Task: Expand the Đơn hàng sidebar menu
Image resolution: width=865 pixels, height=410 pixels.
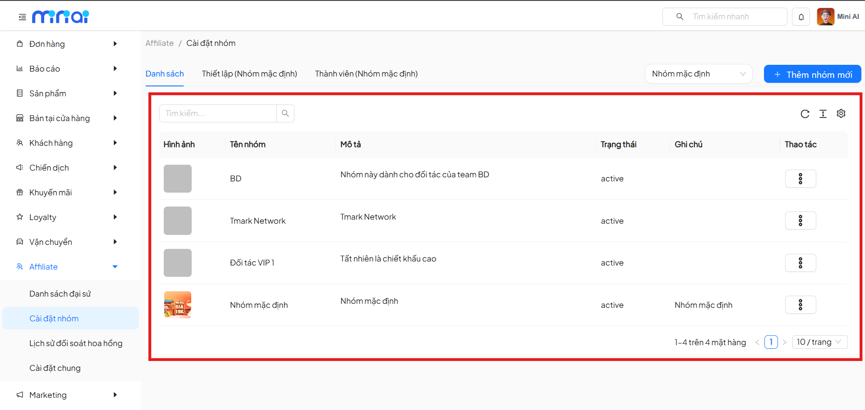Action: (x=68, y=44)
